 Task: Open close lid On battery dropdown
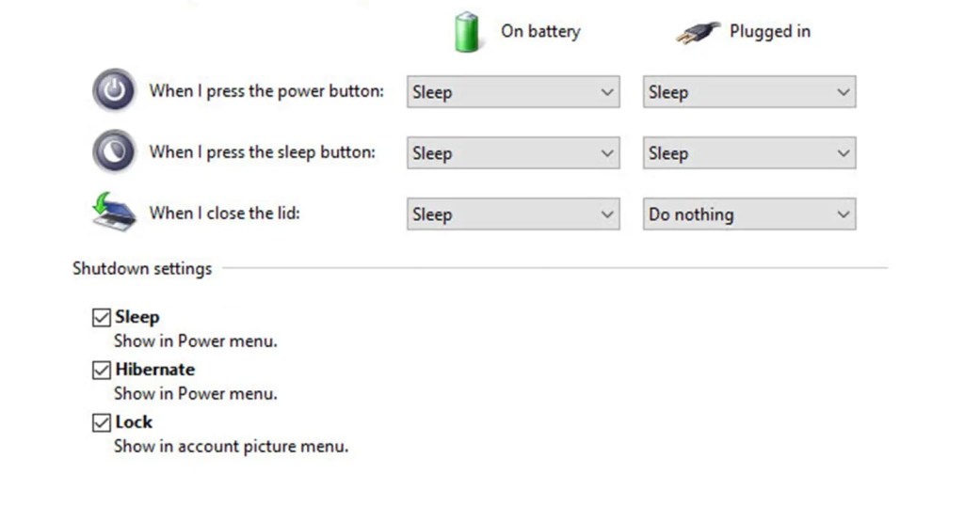point(513,213)
